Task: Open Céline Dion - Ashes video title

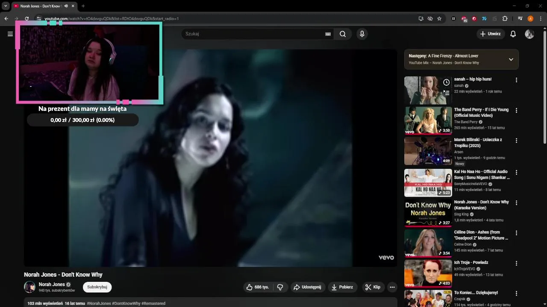Action: click(481, 235)
